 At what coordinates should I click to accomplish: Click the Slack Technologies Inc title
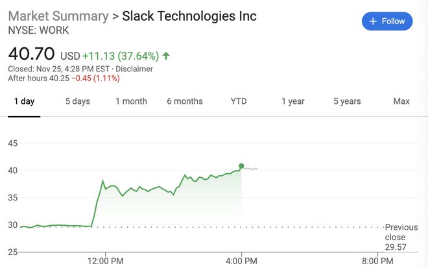click(x=189, y=16)
